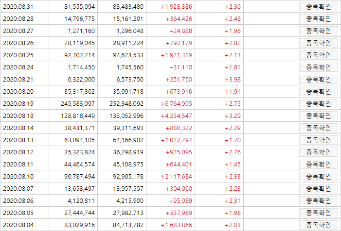
Task: Select 종목확인 for 2020.08.21 row
Action: click(319, 80)
